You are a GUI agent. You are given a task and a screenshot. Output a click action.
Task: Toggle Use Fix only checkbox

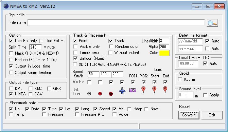point(11,41)
